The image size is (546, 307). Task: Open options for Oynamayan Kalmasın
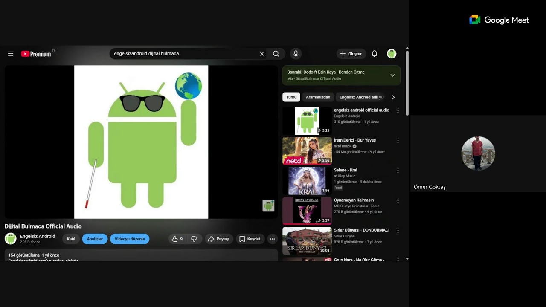pos(398,200)
